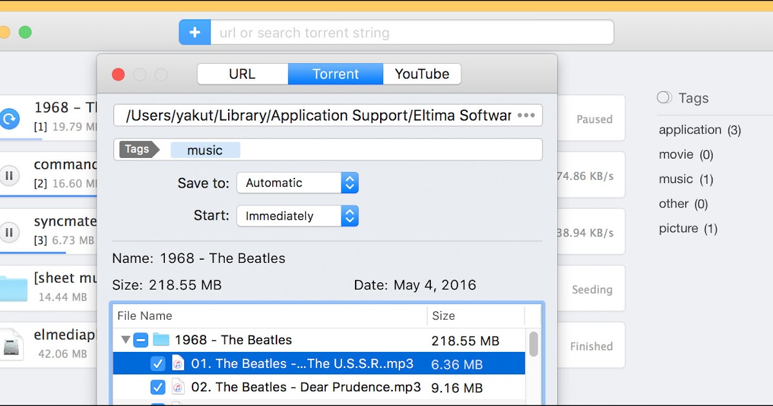The width and height of the screenshot is (773, 406).
Task: Click the Date: May 4, 2016 text
Action: pyautogui.click(x=415, y=285)
